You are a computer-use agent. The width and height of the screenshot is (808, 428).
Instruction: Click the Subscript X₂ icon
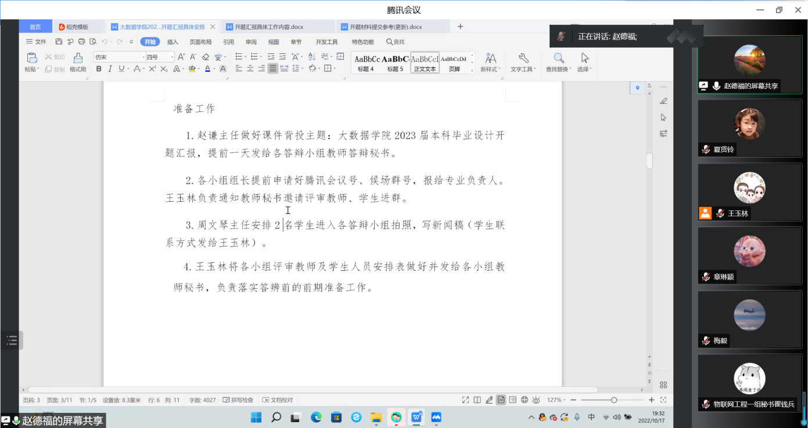(x=164, y=68)
